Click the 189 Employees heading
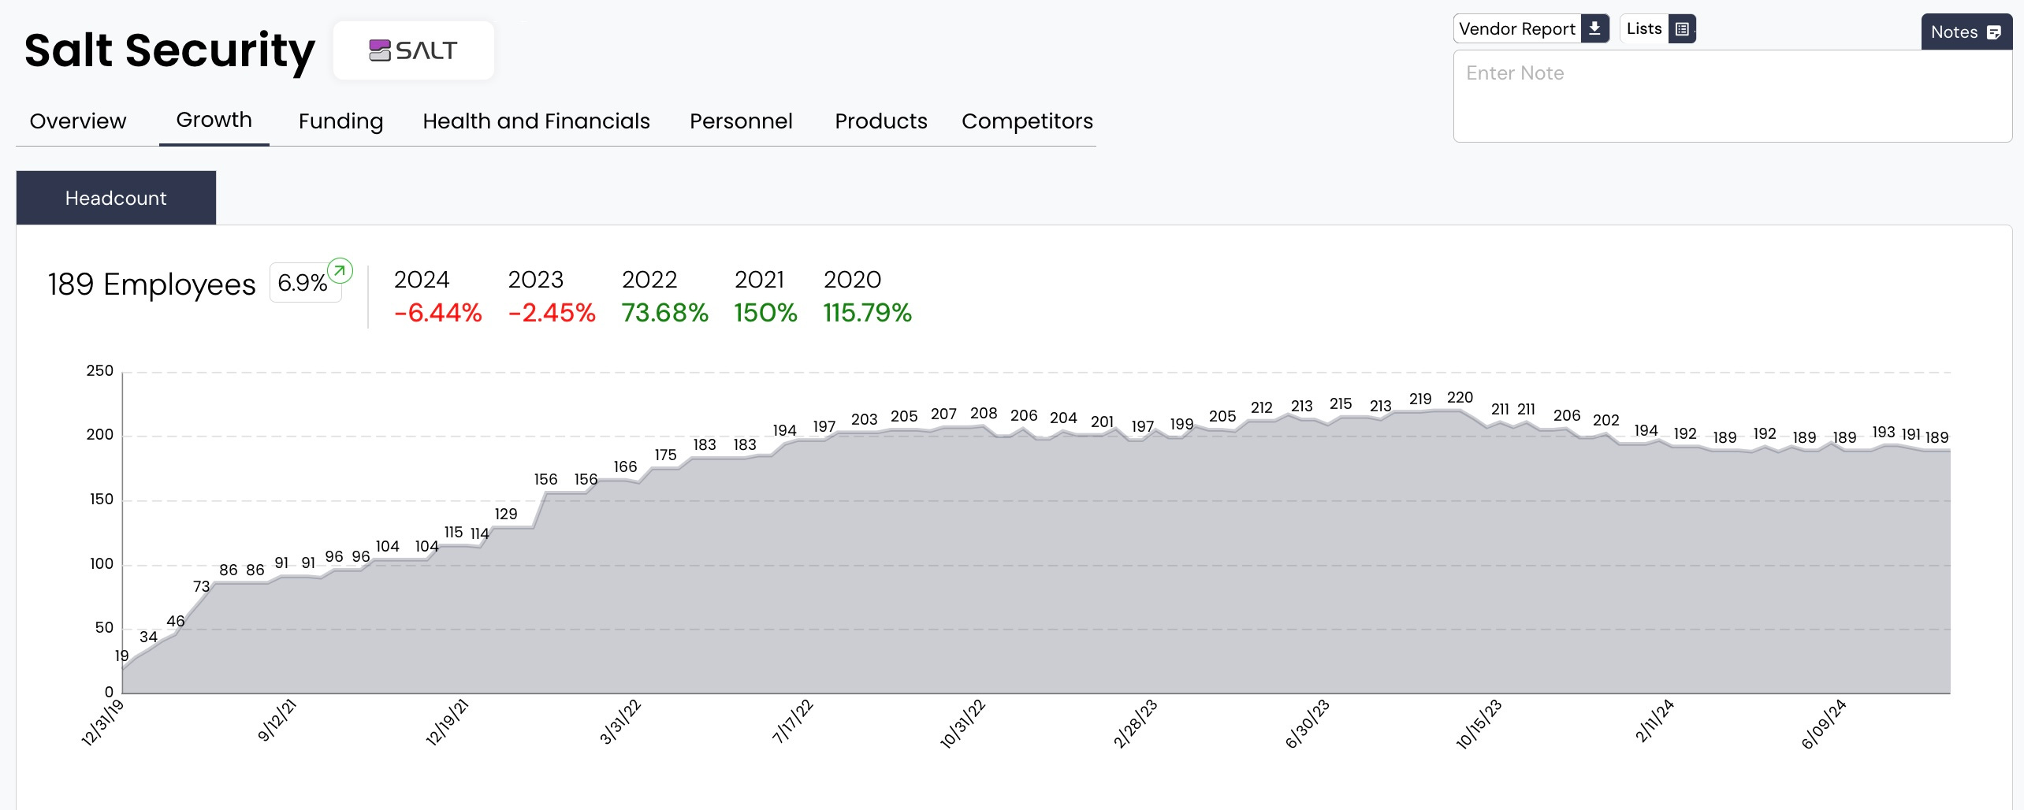Image resolution: width=2024 pixels, height=810 pixels. tap(151, 284)
